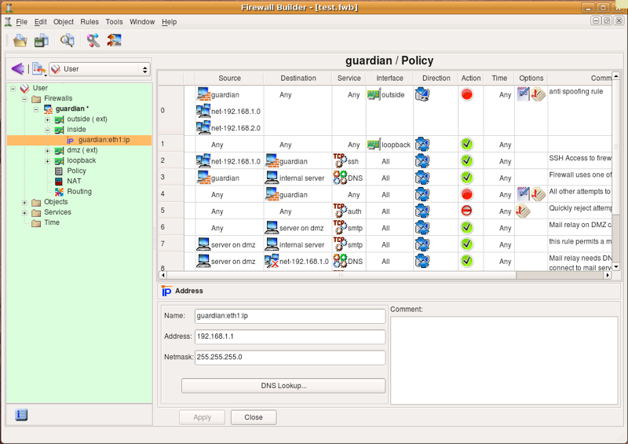628x444 pixels.
Task: Click the loopback interface in rule 1
Action: [389, 145]
